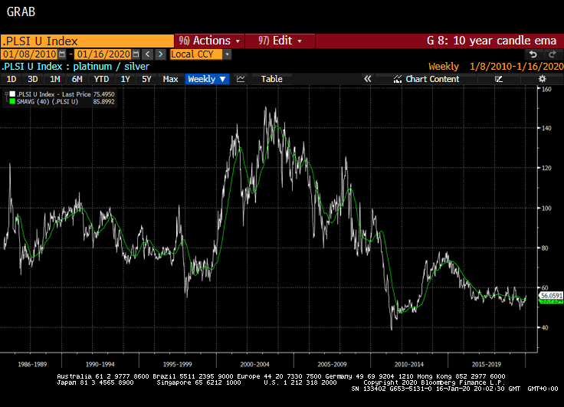Select the 3D range tab
This screenshot has width=564, height=407.
[33, 79]
